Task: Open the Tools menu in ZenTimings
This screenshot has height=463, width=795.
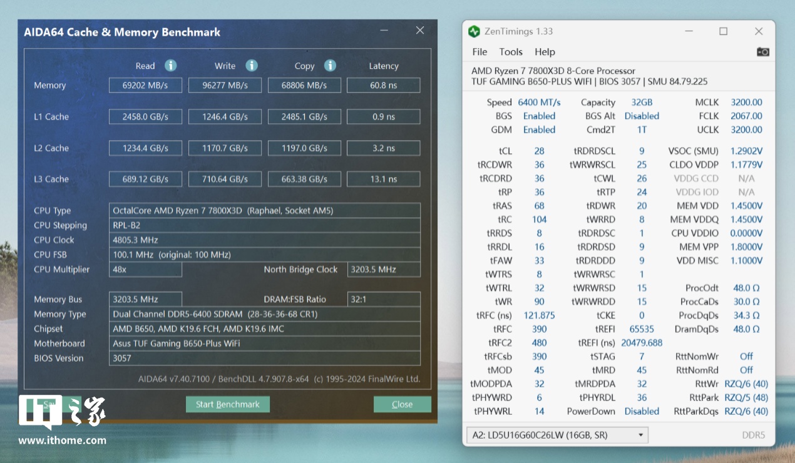Action: coord(511,52)
